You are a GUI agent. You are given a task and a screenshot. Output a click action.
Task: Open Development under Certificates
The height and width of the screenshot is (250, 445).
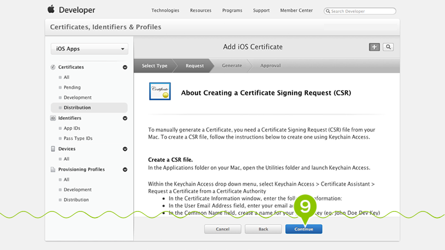[x=78, y=97]
